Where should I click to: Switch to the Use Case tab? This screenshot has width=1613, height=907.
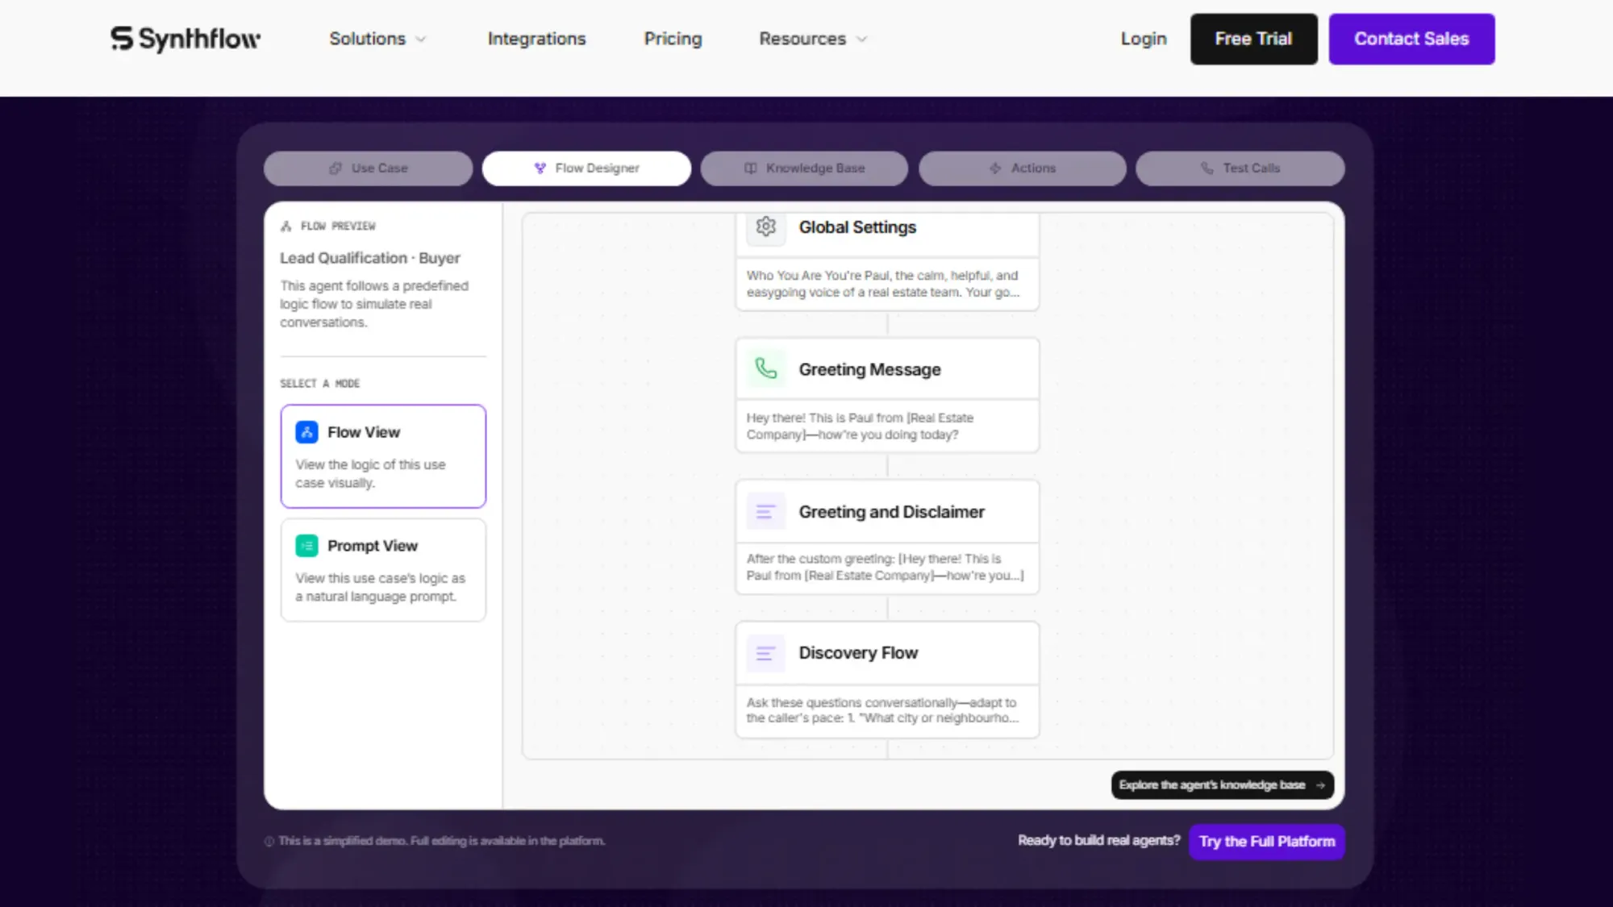point(368,168)
